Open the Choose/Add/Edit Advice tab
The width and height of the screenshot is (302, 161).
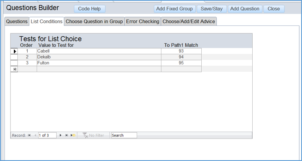tap(189, 21)
